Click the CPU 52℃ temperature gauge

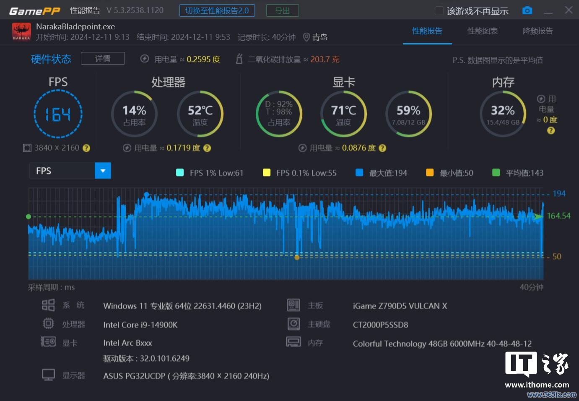click(x=200, y=114)
